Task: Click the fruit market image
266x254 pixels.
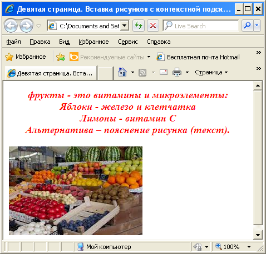Action: pos(76,191)
